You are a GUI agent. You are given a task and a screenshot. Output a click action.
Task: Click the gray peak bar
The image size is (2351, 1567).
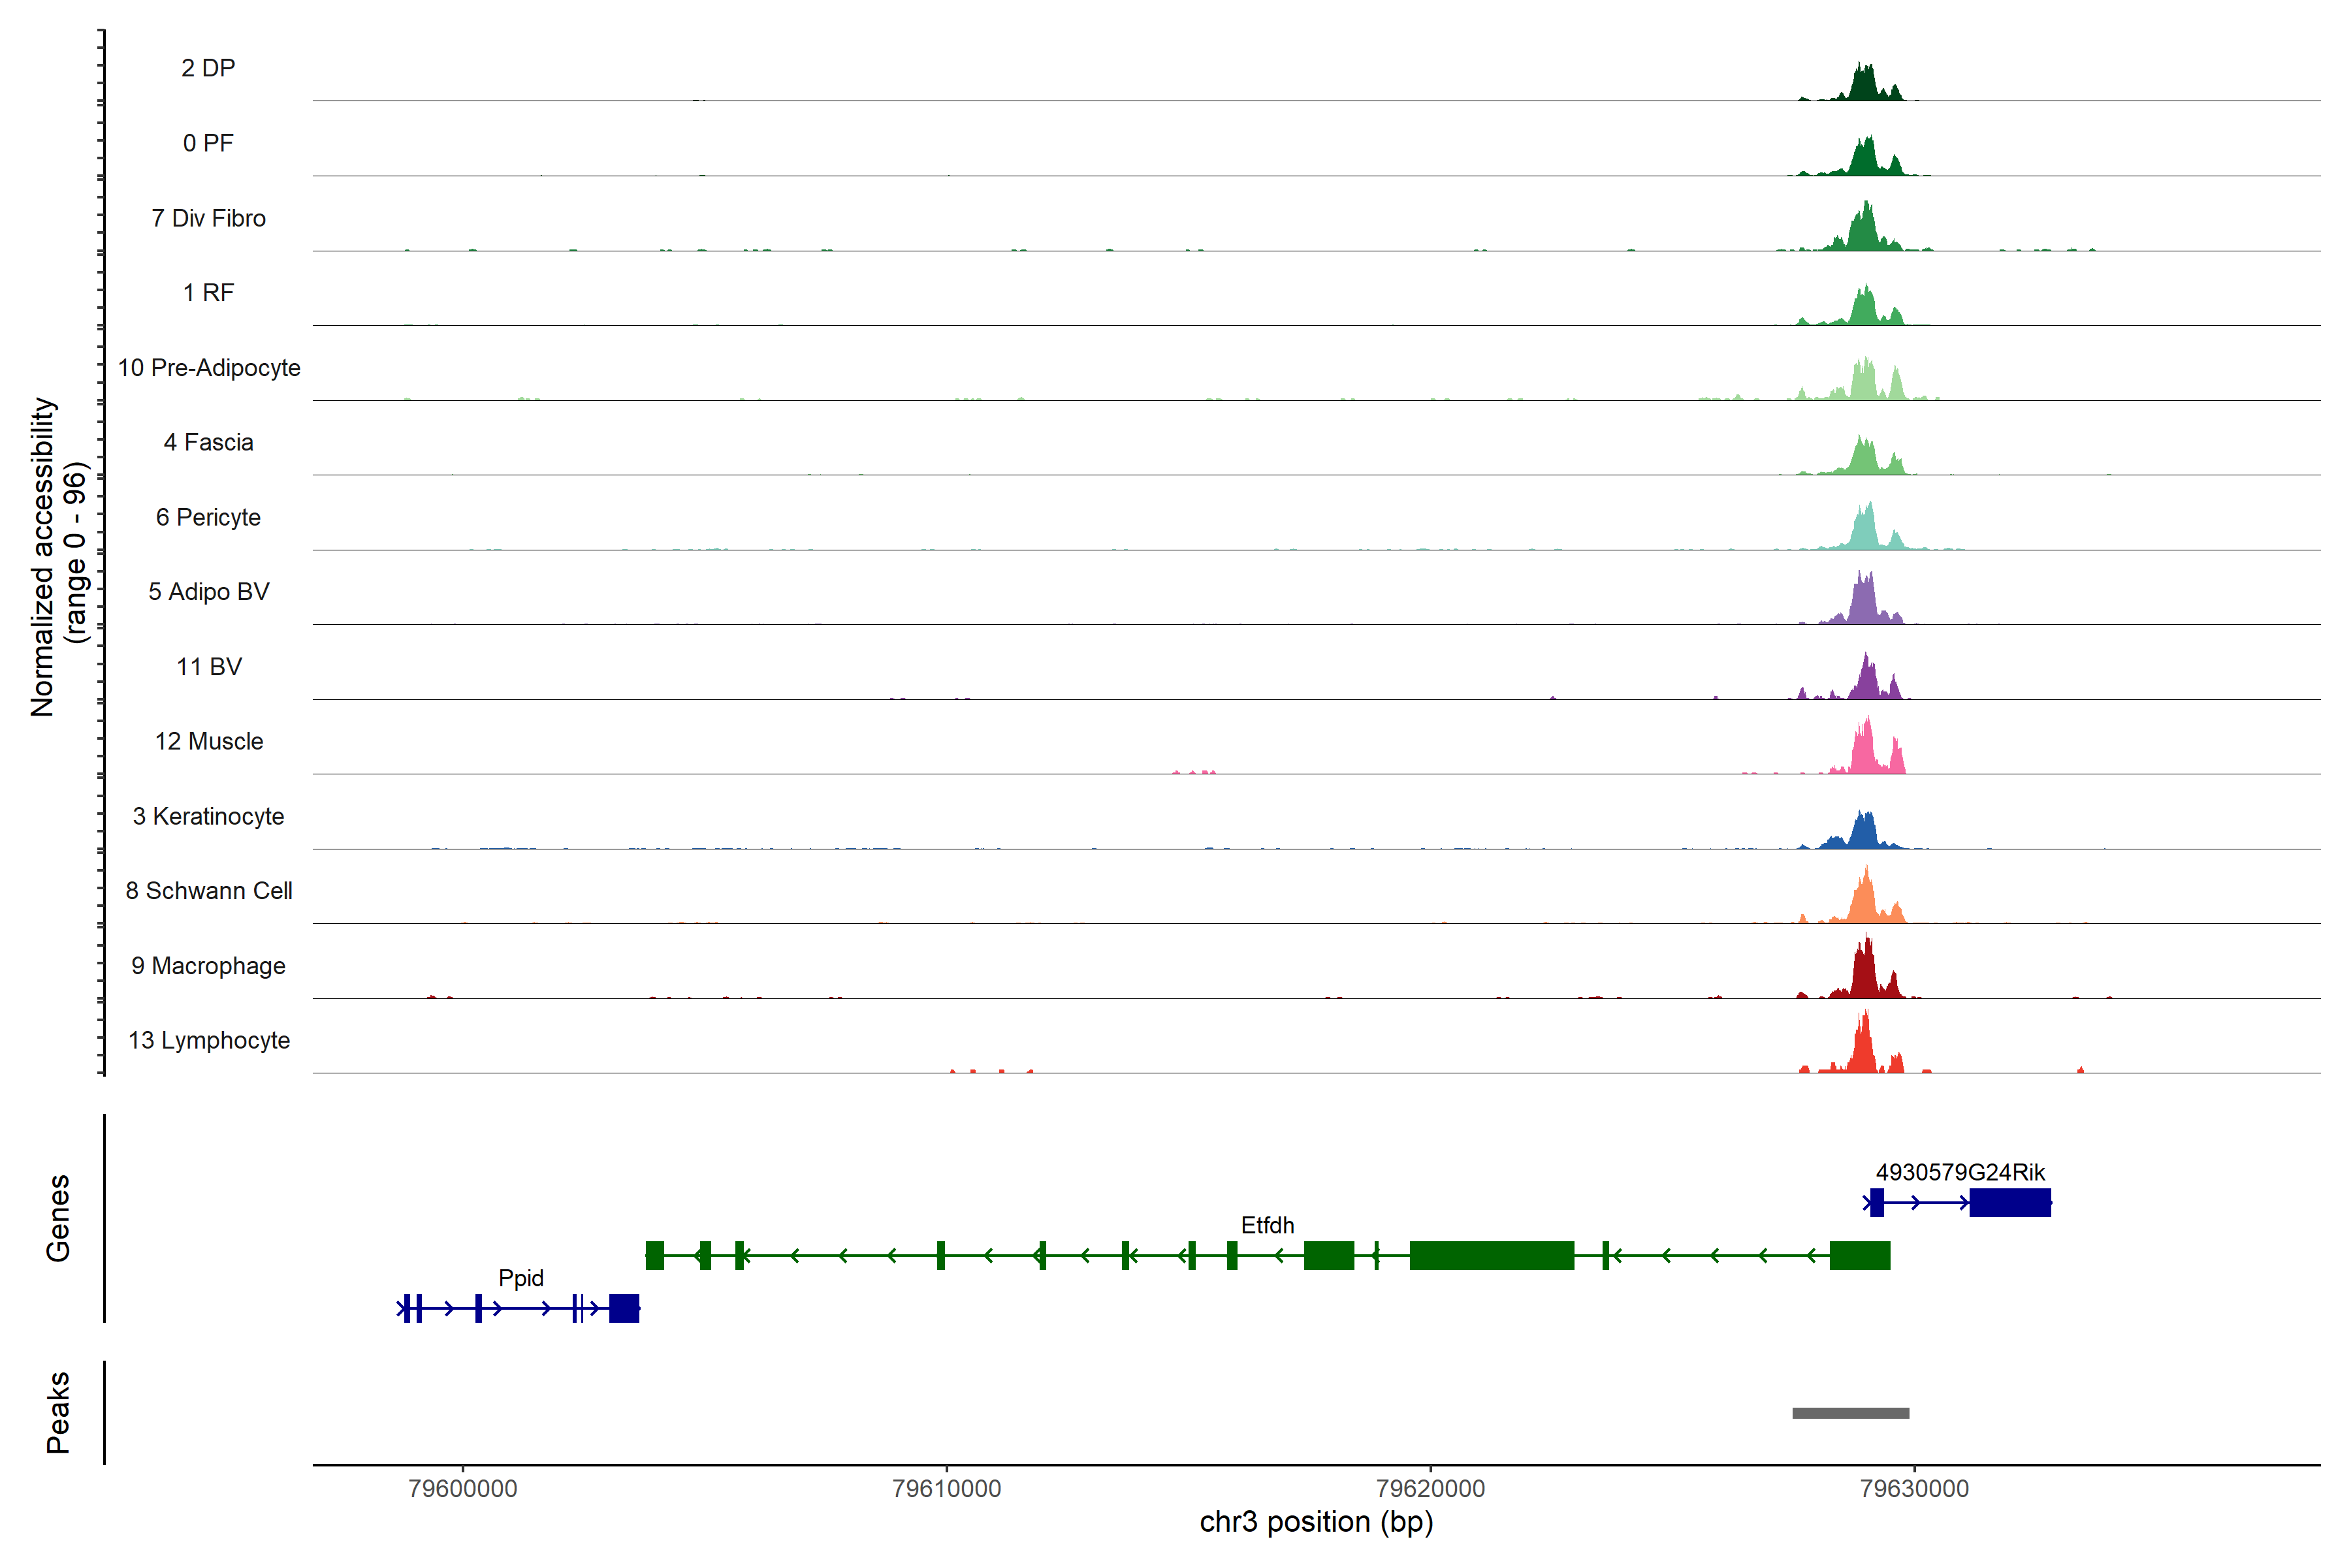coord(1850,1413)
